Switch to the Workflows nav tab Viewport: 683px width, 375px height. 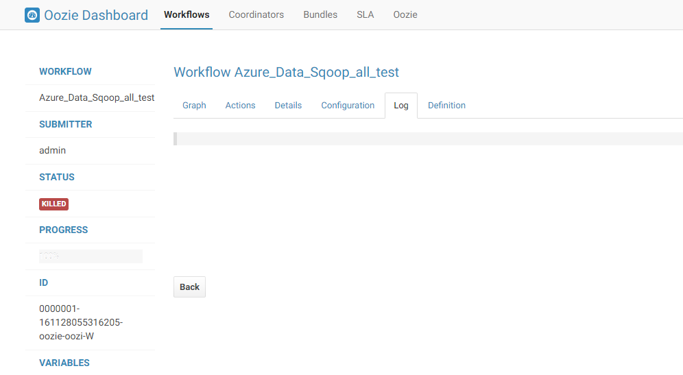tap(187, 15)
